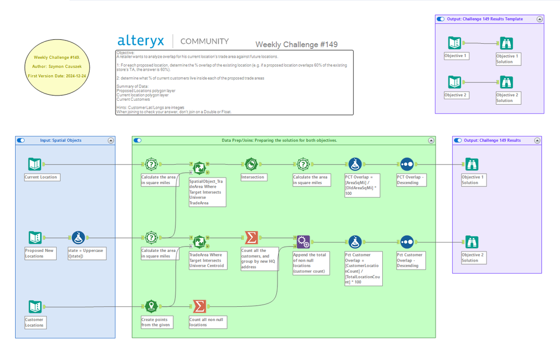Click the alteryx logo
This screenshot has width=560, height=350.
[141, 41]
